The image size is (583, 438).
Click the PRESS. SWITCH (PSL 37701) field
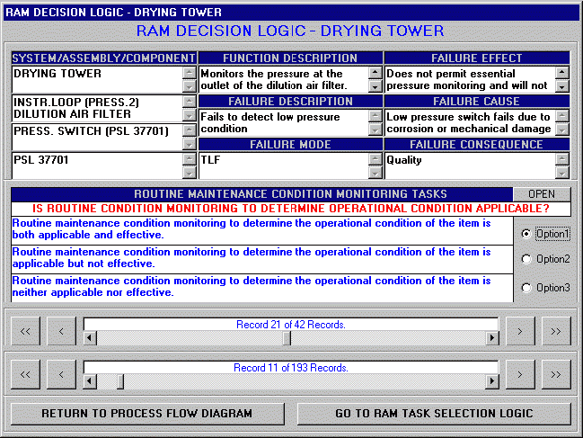97,137
